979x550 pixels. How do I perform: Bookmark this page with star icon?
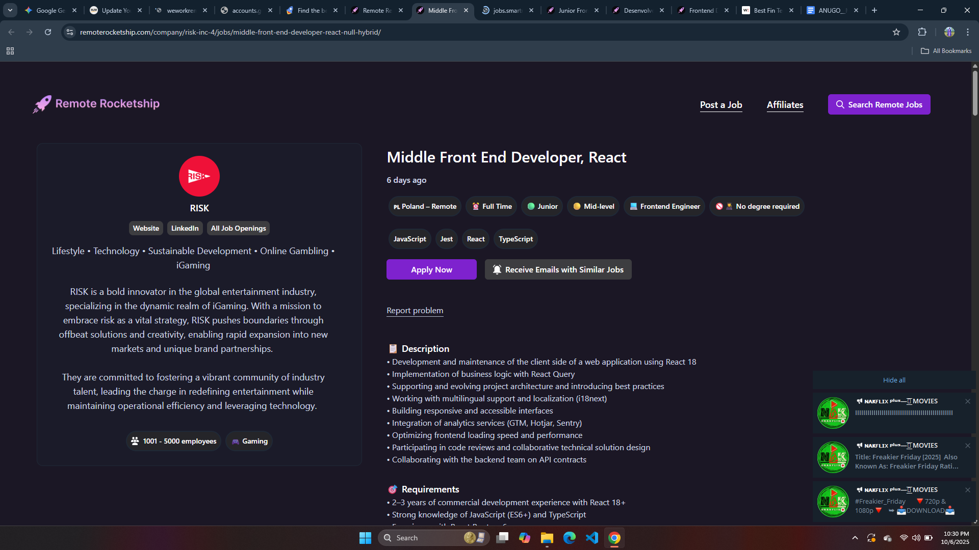click(x=896, y=32)
